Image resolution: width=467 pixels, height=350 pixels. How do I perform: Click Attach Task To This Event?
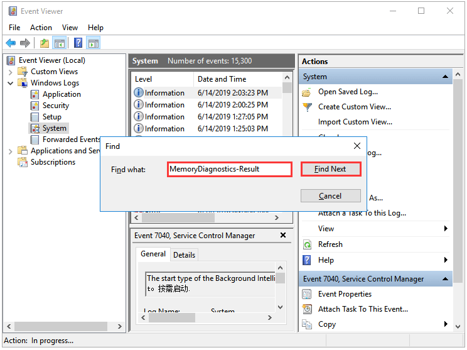pos(363,309)
